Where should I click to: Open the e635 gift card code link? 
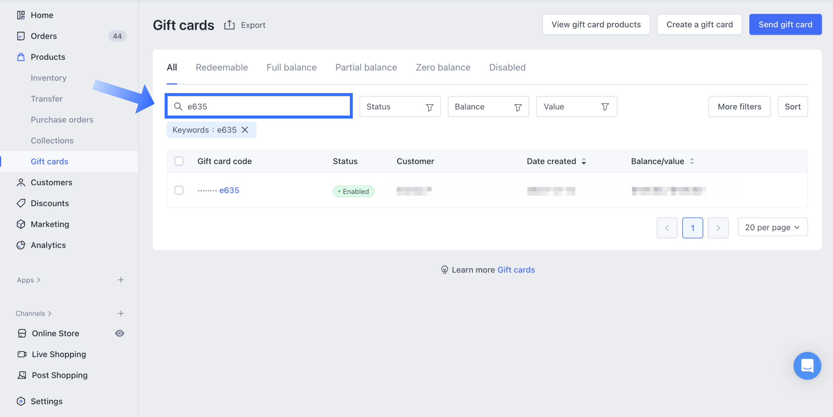click(229, 190)
